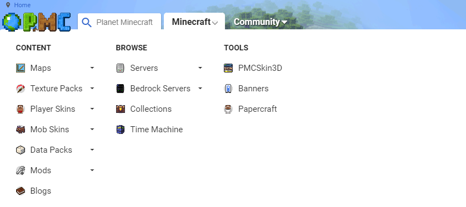Click the PMCSkin3D tool icon
The height and width of the screenshot is (207, 466).
tap(228, 68)
